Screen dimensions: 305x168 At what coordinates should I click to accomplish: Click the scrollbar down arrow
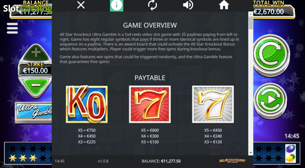pos(251,153)
